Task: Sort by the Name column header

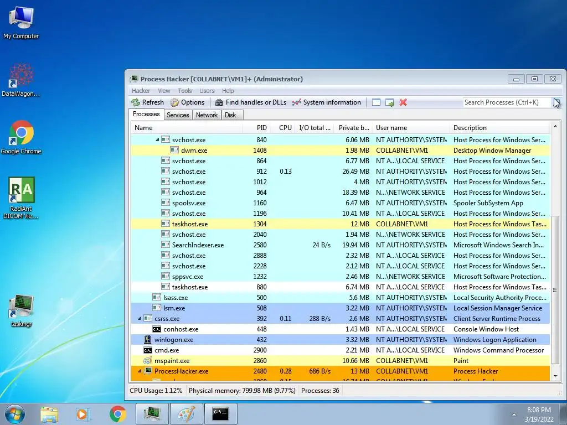Action: point(187,128)
